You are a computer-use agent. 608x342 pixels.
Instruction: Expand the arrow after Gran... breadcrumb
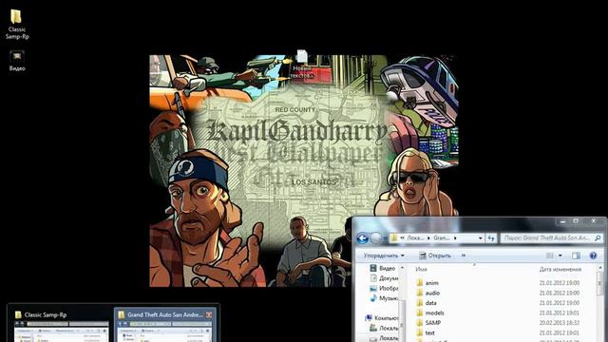tap(455, 238)
